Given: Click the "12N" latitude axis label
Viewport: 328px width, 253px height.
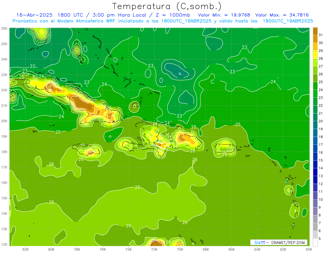Looking at the screenshot, I should 4,245.
